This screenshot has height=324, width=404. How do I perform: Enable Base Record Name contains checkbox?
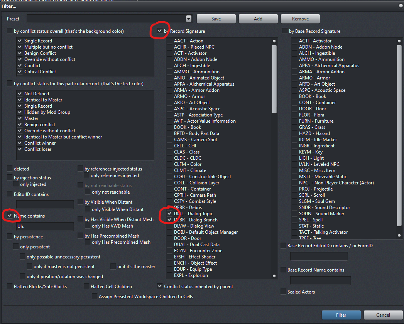tap(284, 270)
